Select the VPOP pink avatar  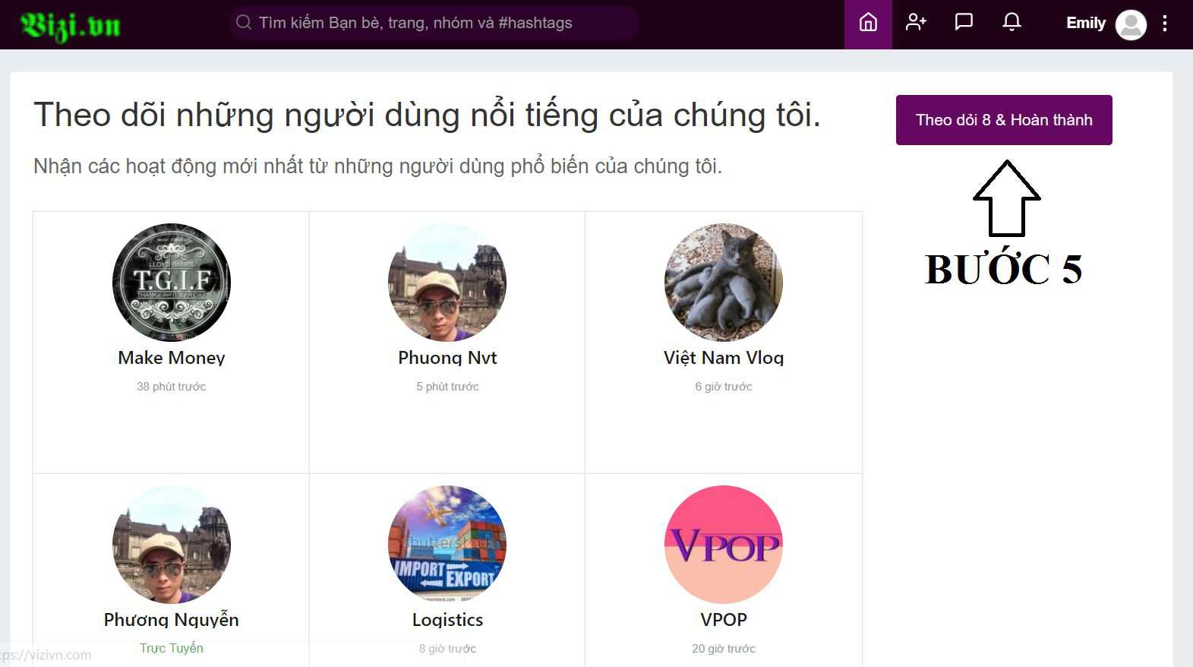(x=723, y=545)
